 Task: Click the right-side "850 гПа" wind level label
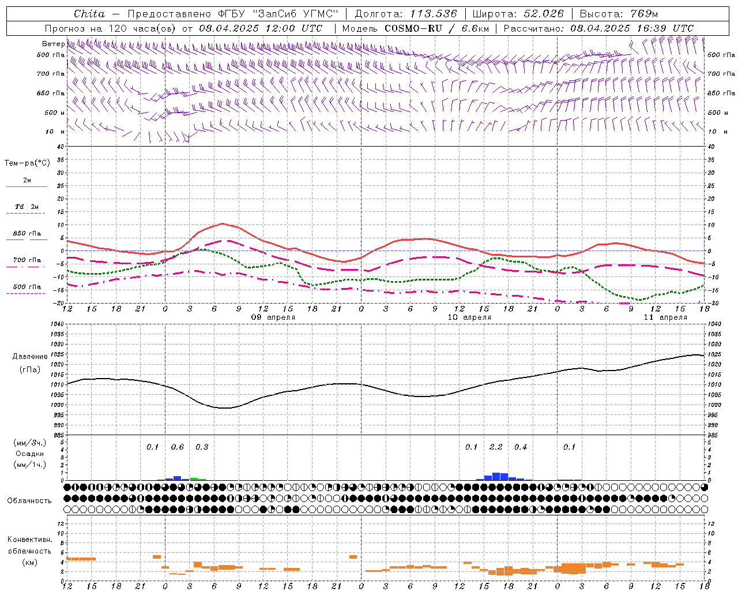721,93
